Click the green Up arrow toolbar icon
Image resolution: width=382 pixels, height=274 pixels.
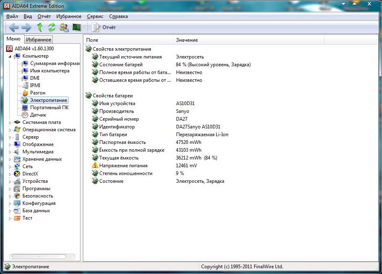(x=40, y=27)
